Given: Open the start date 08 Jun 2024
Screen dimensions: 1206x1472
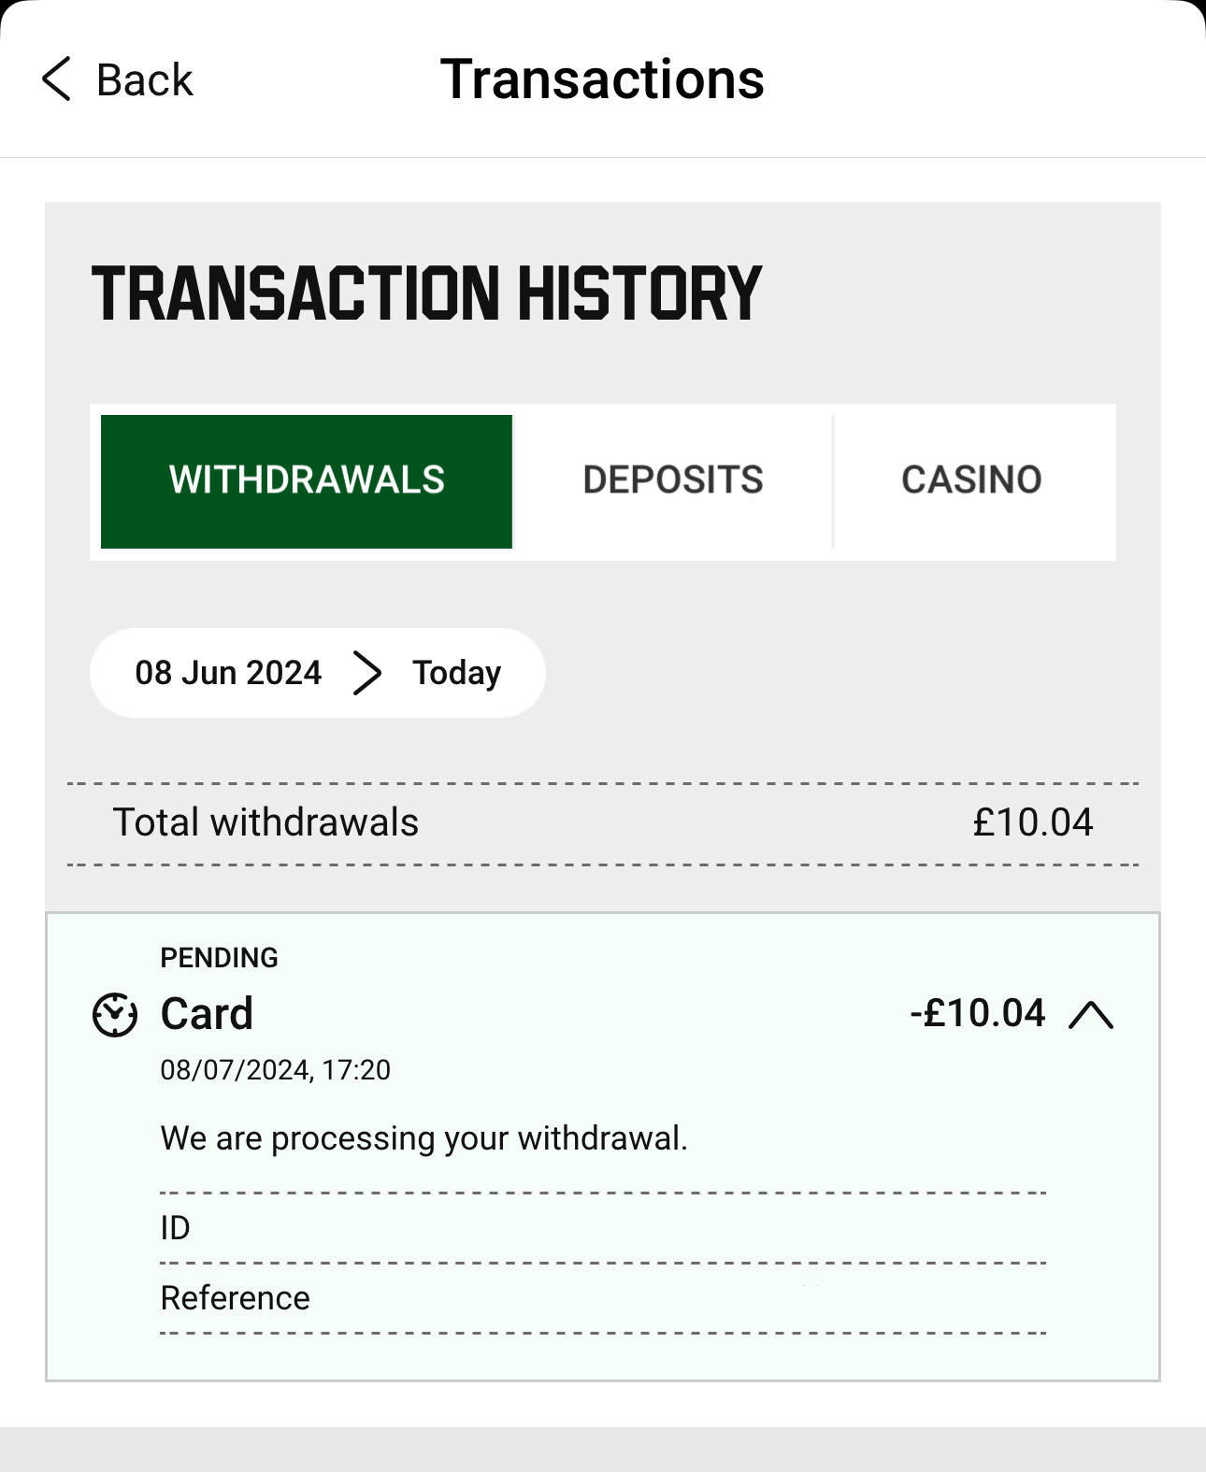Looking at the screenshot, I should click(x=227, y=672).
